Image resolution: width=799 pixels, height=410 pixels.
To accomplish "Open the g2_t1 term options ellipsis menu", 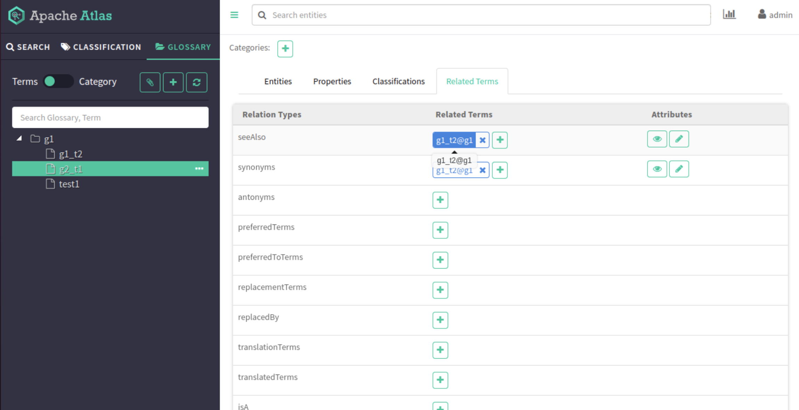I will click(x=199, y=169).
